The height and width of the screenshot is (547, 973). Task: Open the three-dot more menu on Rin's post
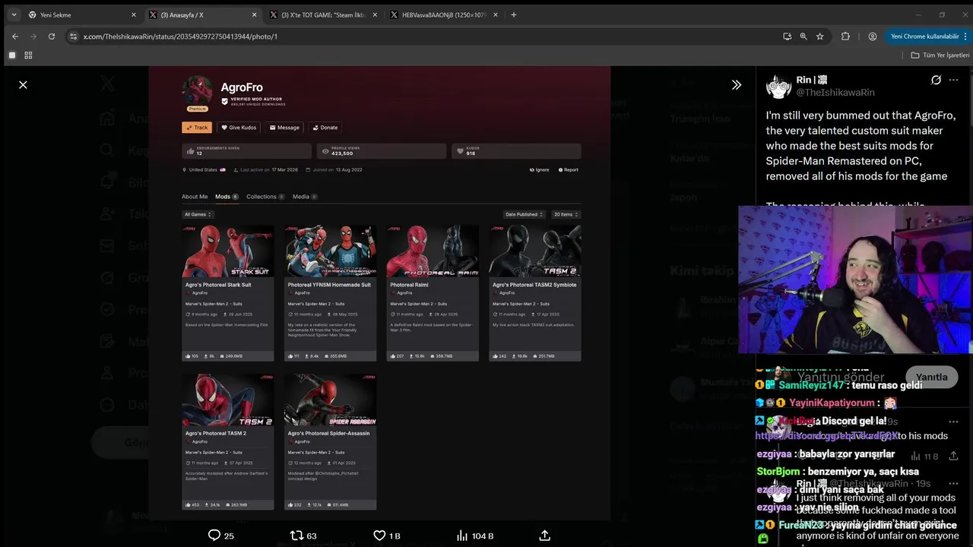tap(954, 80)
